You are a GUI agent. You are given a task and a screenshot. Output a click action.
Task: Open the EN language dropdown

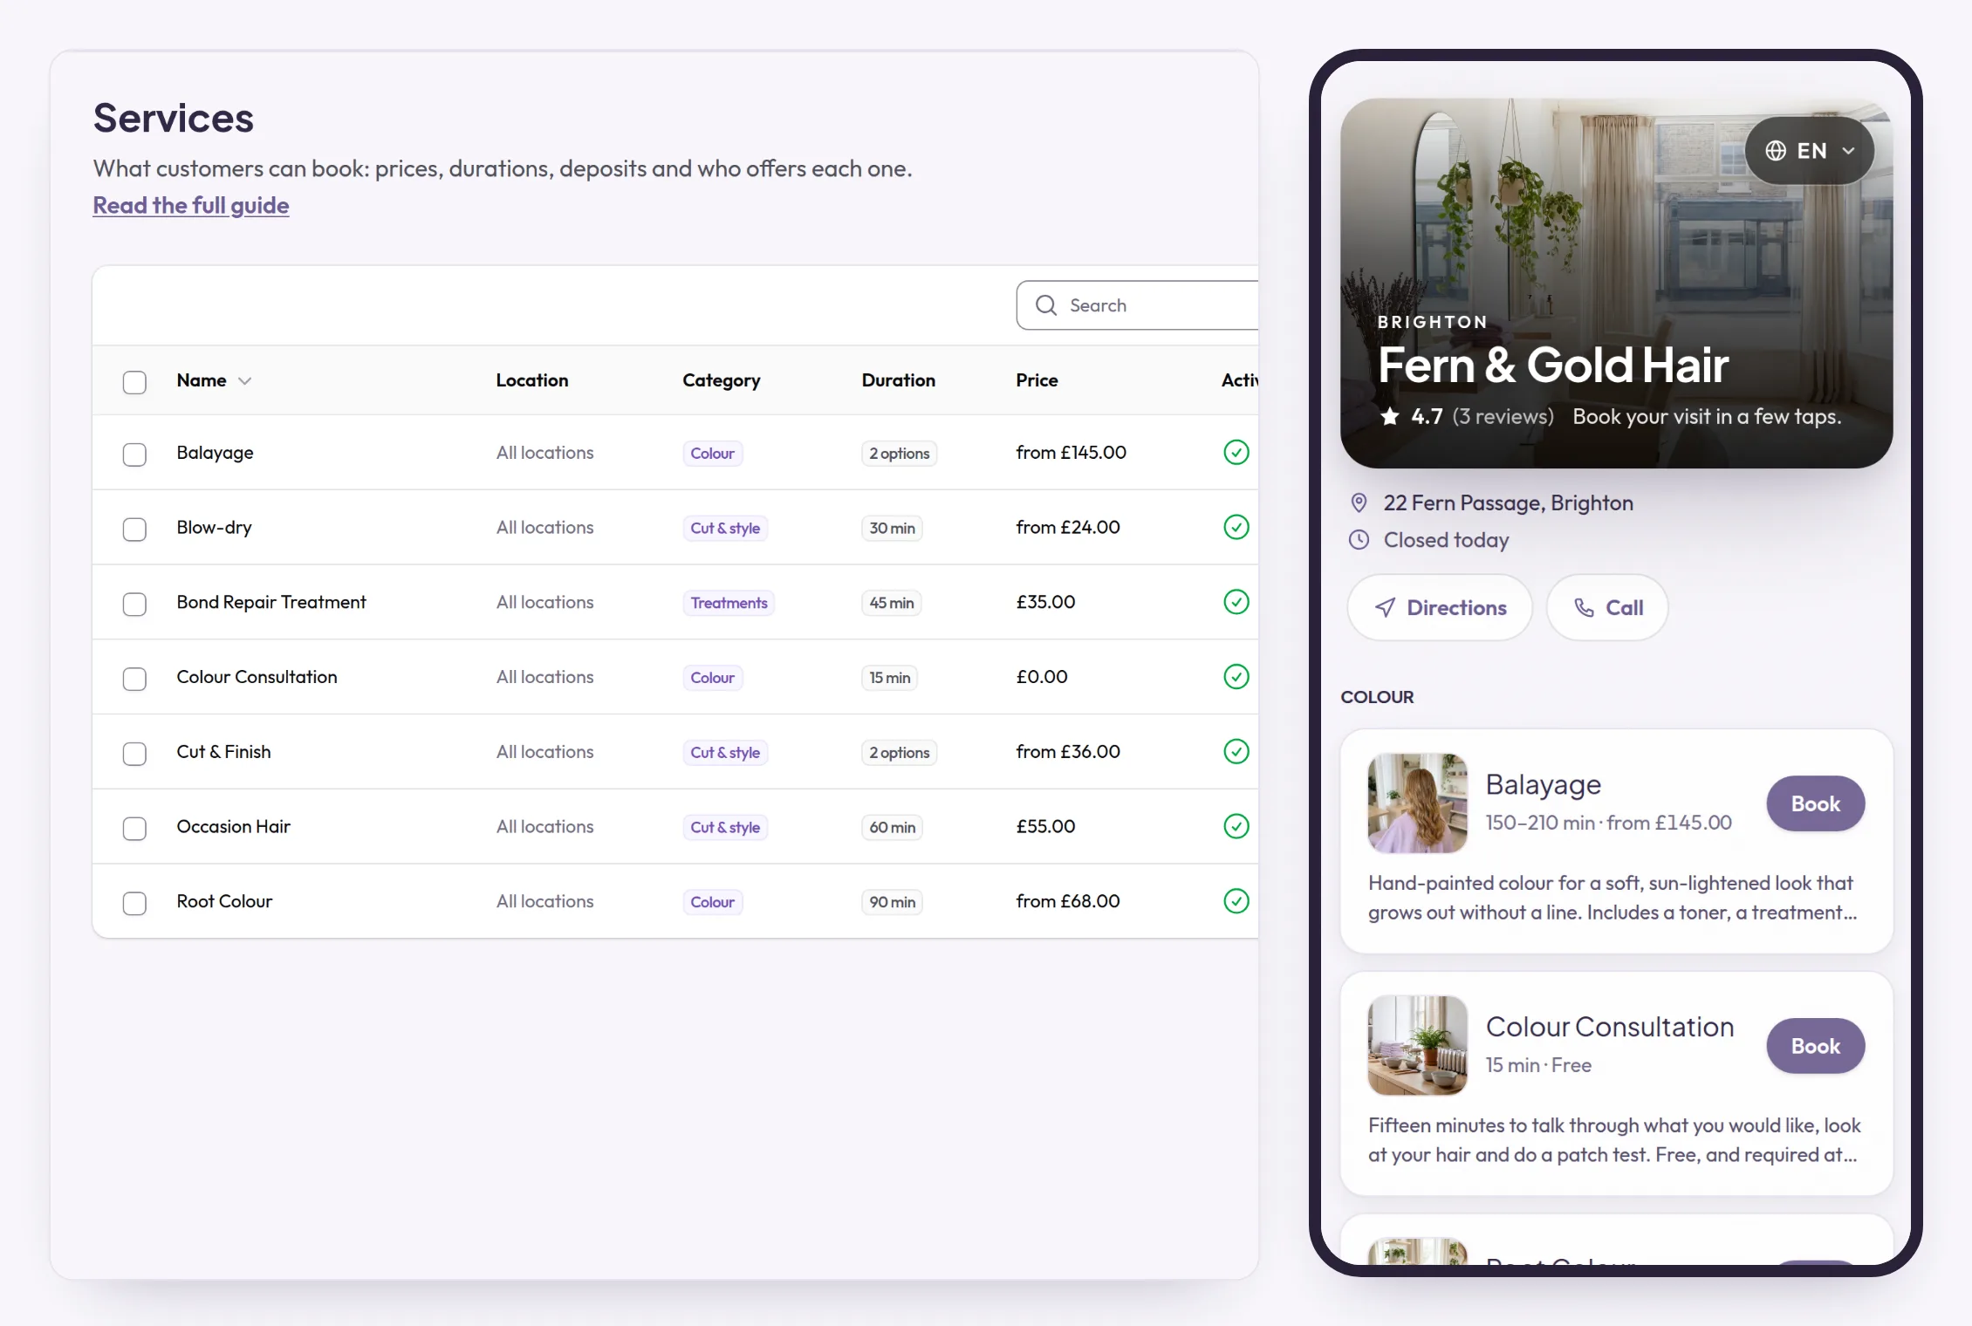coord(1810,151)
